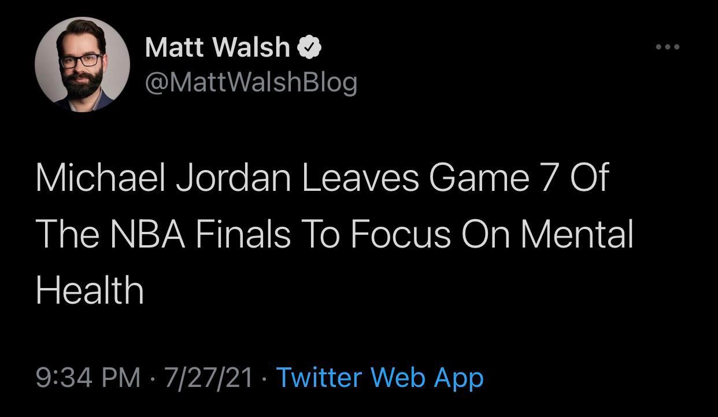This screenshot has height=417, width=718.
Task: Open Matt Walsh's profile picture
Action: (x=82, y=64)
